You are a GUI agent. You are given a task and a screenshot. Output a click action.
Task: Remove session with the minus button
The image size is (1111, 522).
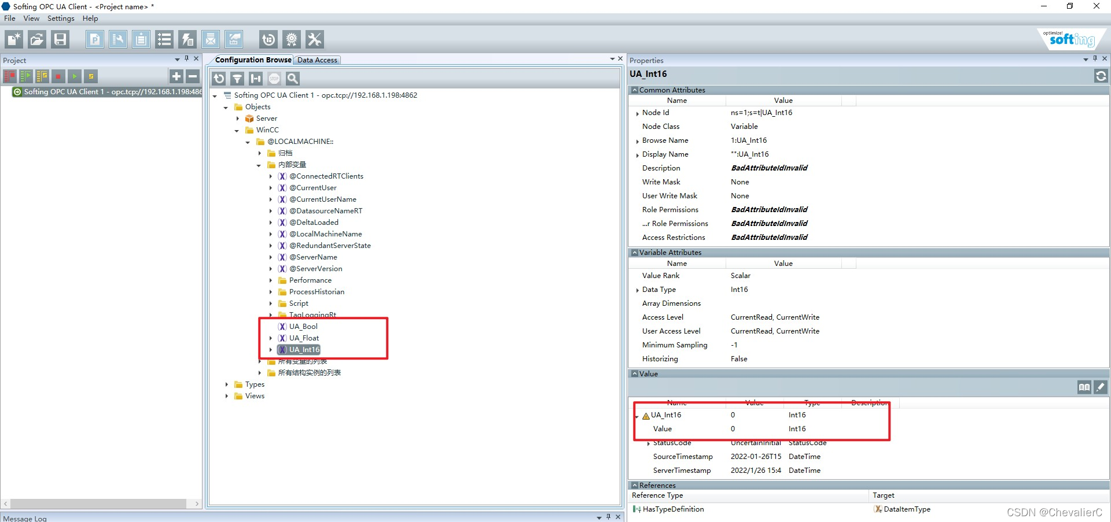coord(193,76)
